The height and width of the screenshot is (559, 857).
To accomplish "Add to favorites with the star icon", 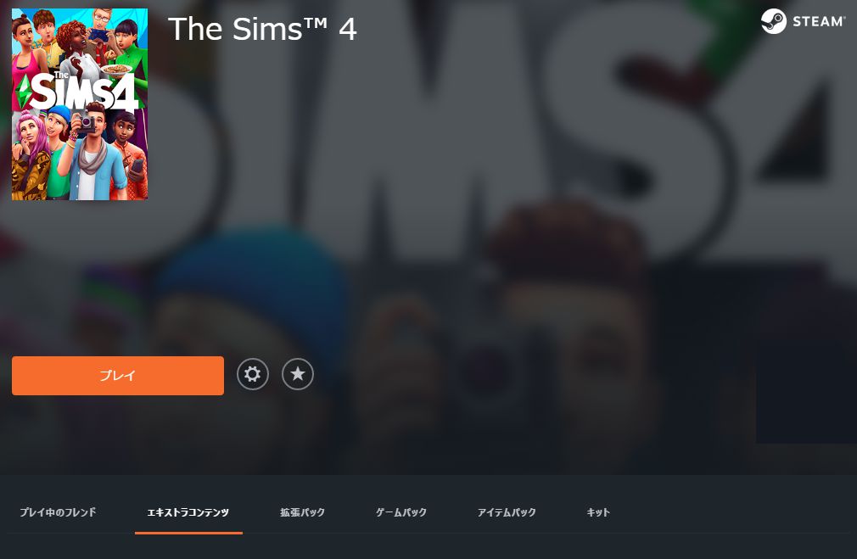I will click(x=298, y=374).
